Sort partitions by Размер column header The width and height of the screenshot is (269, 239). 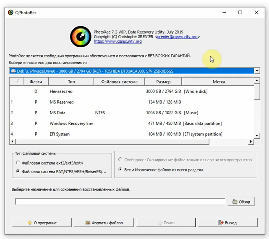point(163,82)
